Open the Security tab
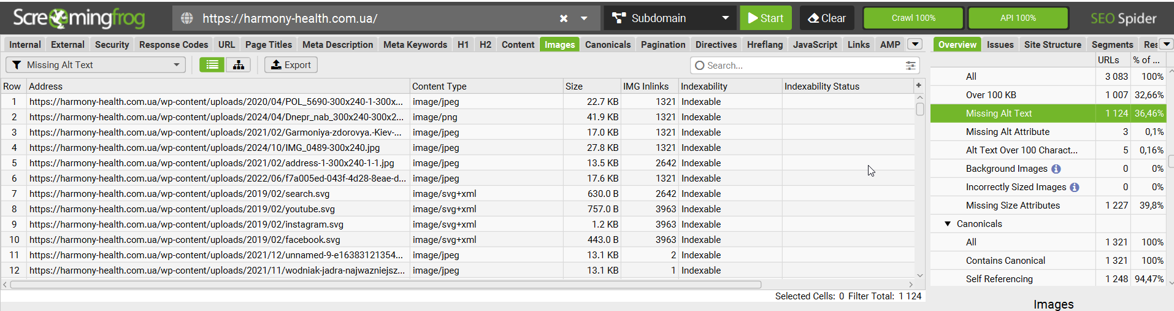This screenshot has height=311, width=1174. (x=112, y=44)
